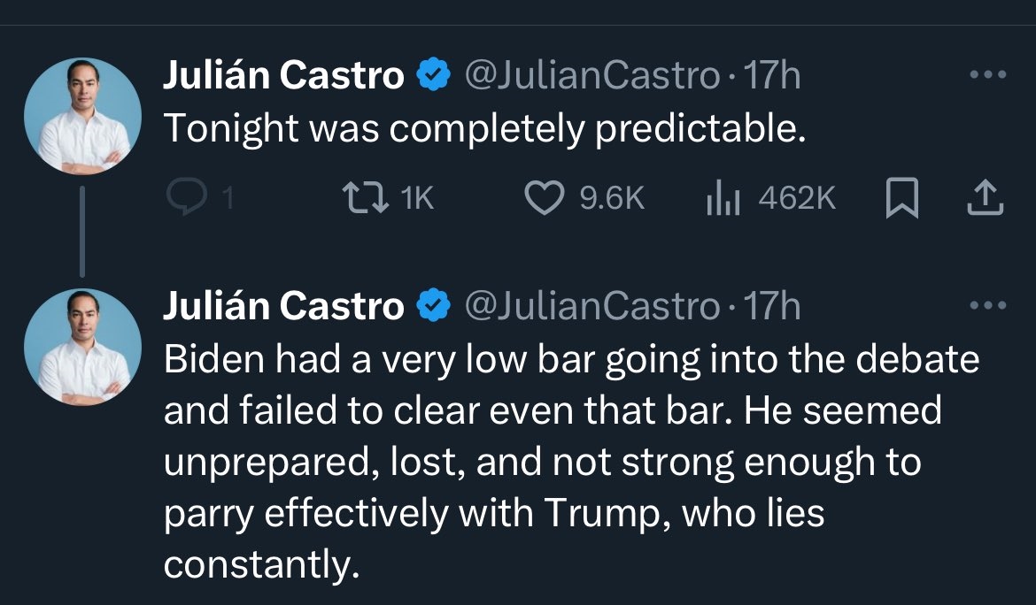Click the 17h timestamp on the first tweet
1036x605 pixels.
click(x=771, y=78)
